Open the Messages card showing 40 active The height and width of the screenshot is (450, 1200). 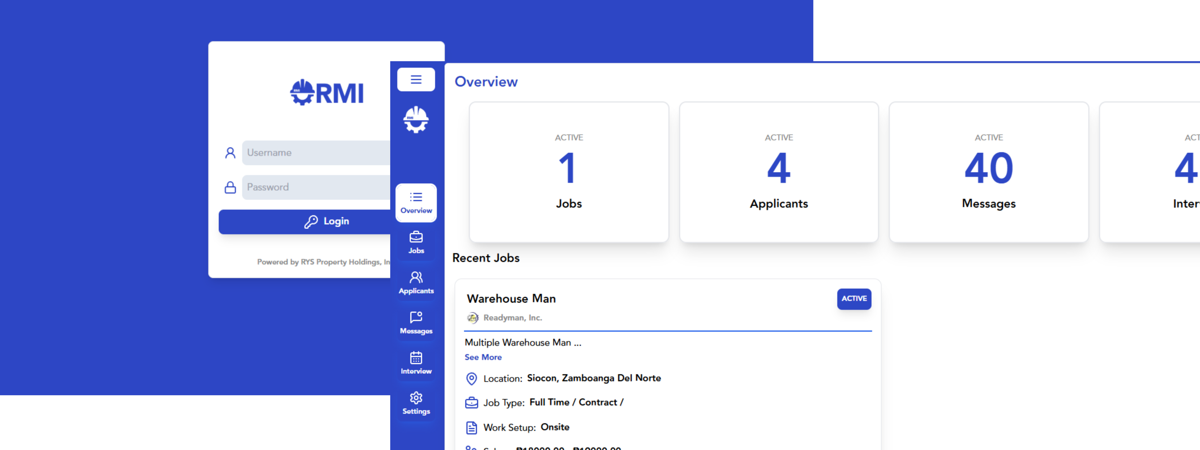tap(988, 172)
